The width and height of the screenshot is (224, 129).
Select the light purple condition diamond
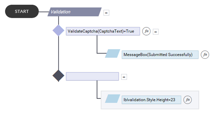(59, 30)
